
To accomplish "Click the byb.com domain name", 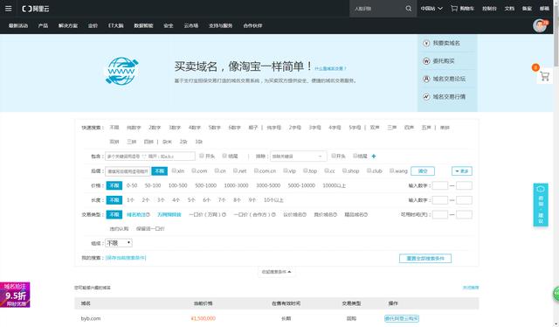I will pos(91,318).
